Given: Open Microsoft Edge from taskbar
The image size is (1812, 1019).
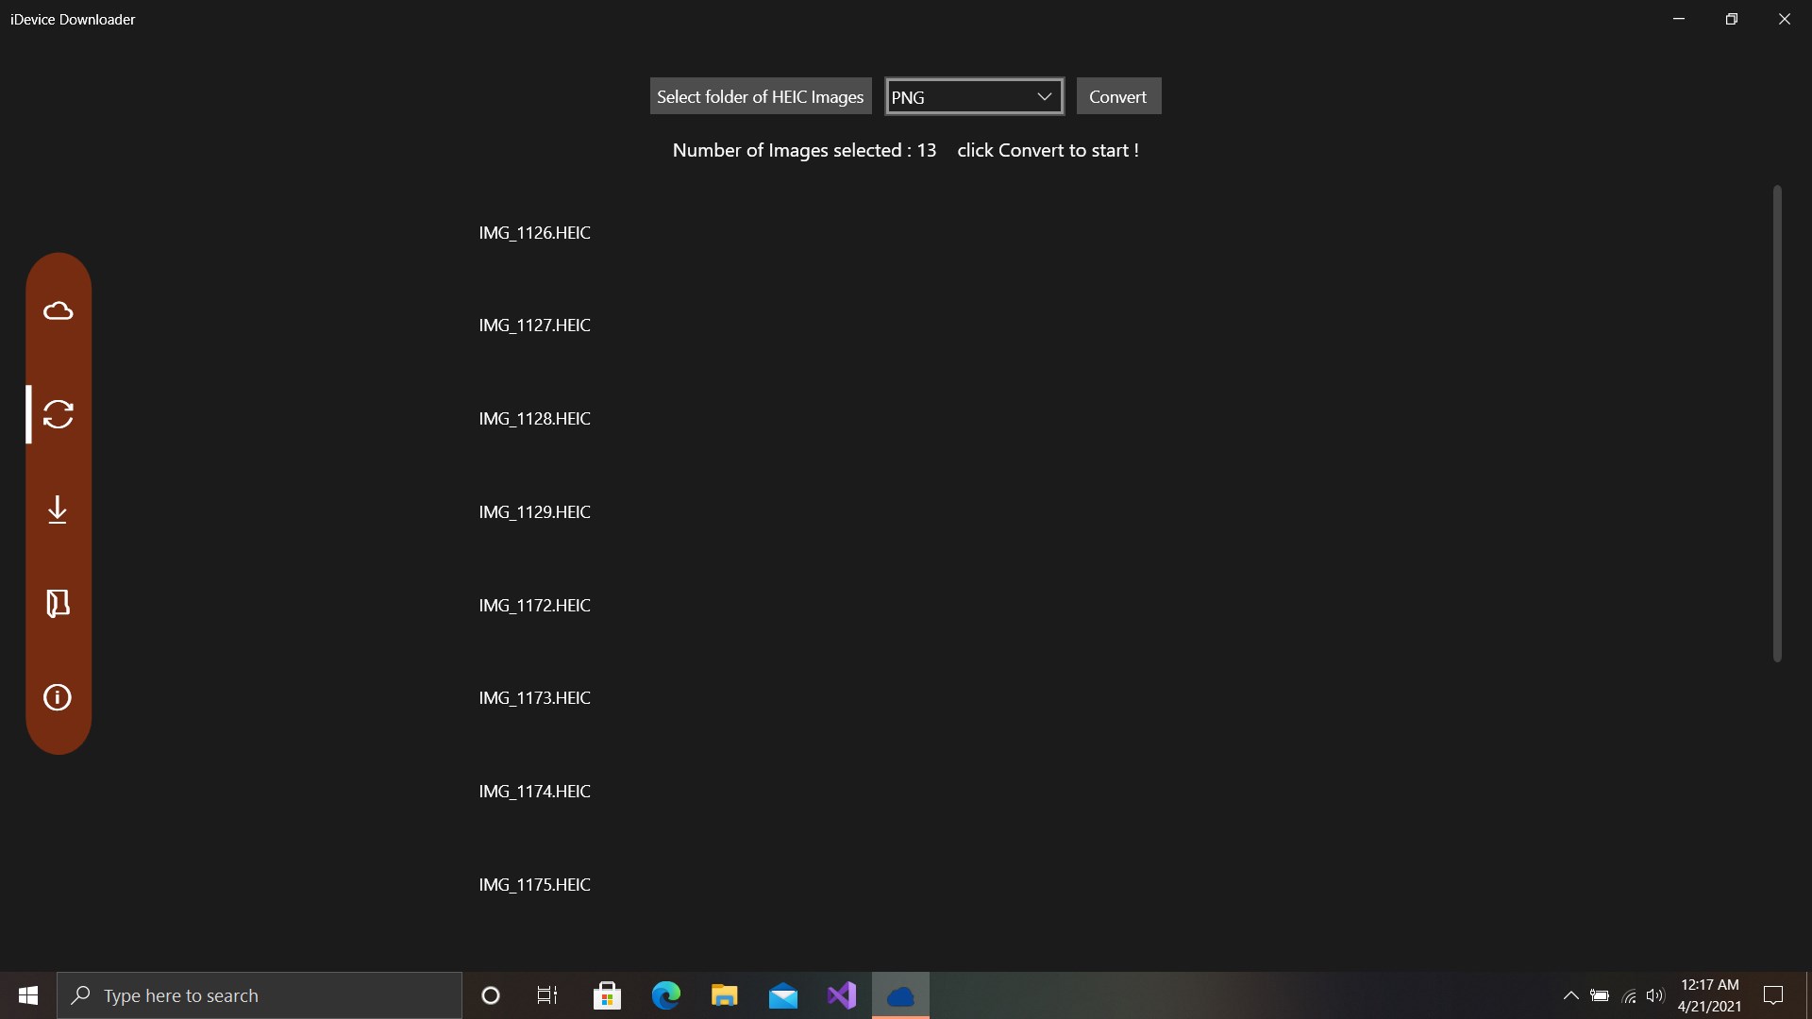Looking at the screenshot, I should pos(665,995).
